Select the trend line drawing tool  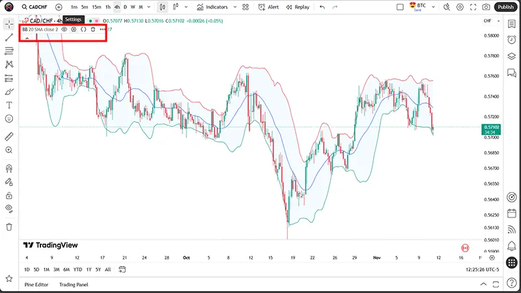9,37
